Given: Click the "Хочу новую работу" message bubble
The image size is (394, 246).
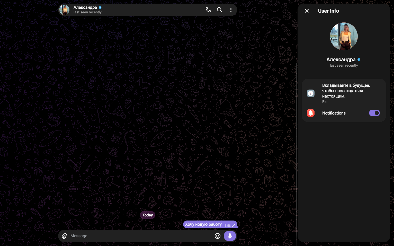Looking at the screenshot, I should point(210,224).
